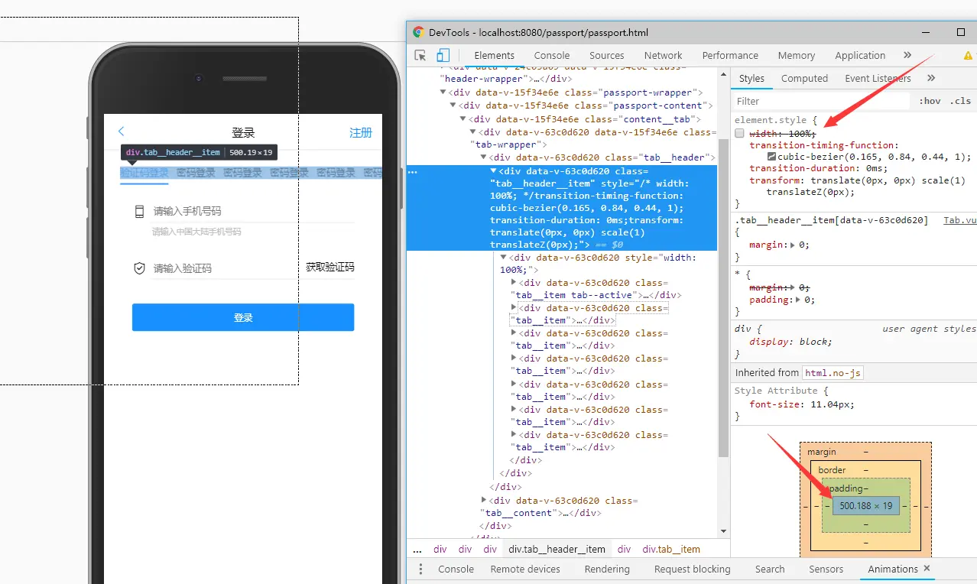Switch to the Elements panel tab
Image resolution: width=977 pixels, height=584 pixels.
point(494,55)
